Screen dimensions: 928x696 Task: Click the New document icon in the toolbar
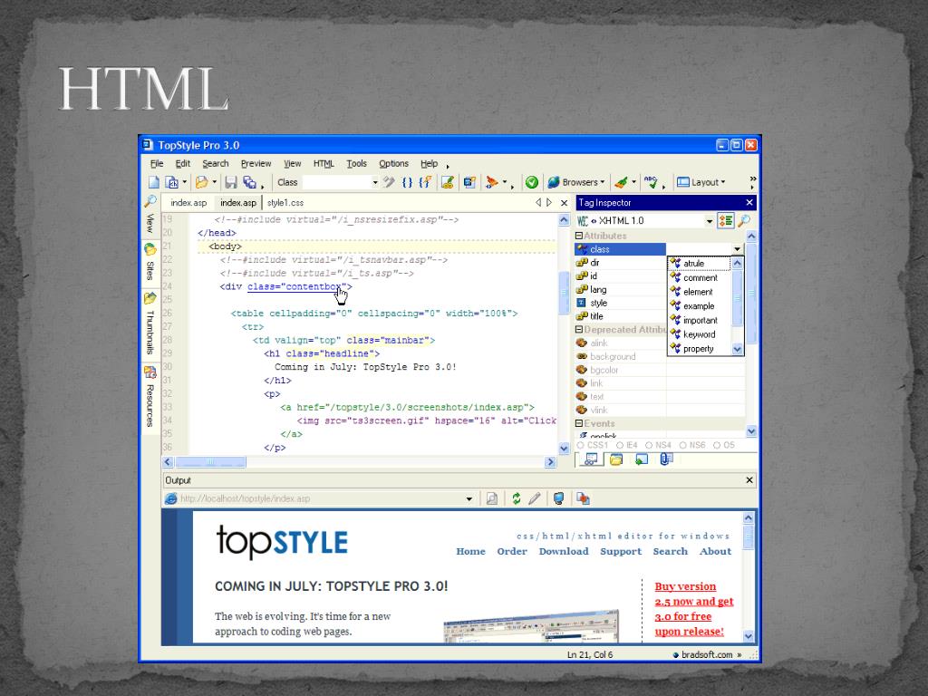(154, 182)
